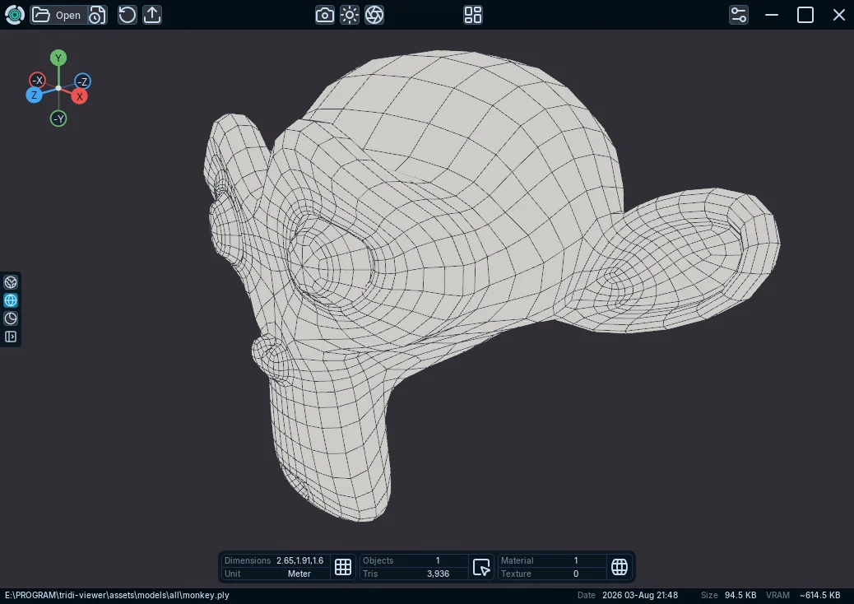854x604 pixels.
Task: Click the Texture count 0
Action: pyautogui.click(x=576, y=574)
